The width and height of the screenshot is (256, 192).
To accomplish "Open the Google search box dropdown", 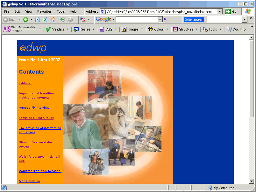I will coord(160,20).
